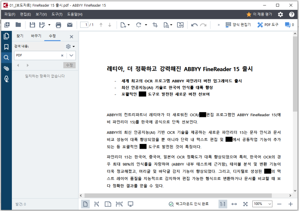Viewport: 299px width, 211px height.
Task: Show the Bookmarks pane in sidebar
Action: [6, 47]
